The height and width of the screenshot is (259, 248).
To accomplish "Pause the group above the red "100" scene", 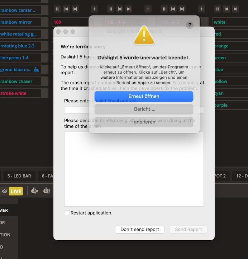I will click(x=57, y=9).
